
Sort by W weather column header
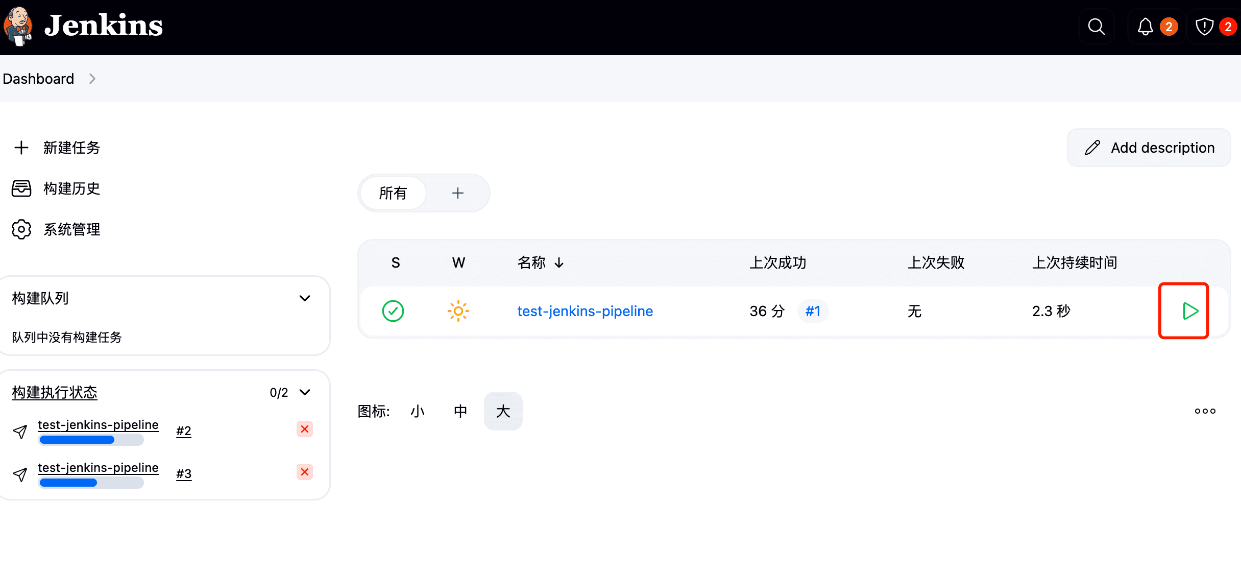458,262
